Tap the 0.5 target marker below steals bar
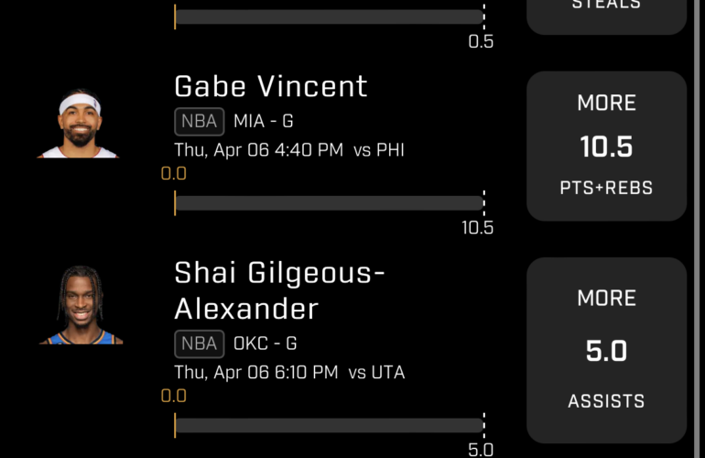Viewport: 705px width, 458px height. [x=481, y=42]
